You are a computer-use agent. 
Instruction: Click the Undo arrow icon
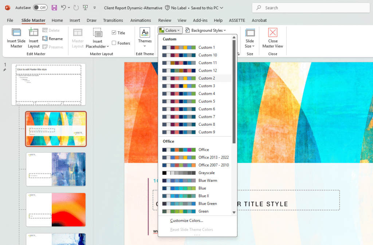[63, 8]
